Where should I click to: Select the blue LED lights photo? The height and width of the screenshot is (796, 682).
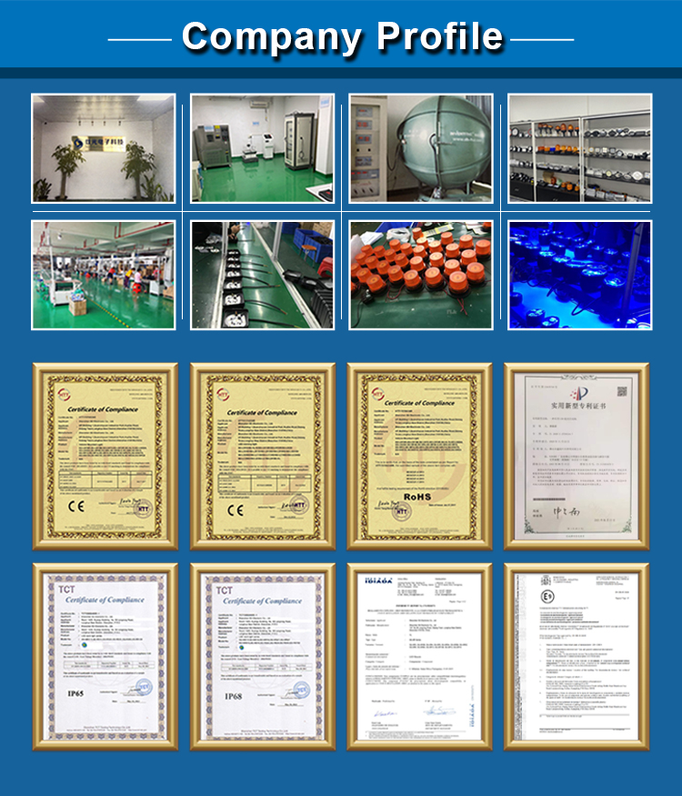tap(579, 275)
